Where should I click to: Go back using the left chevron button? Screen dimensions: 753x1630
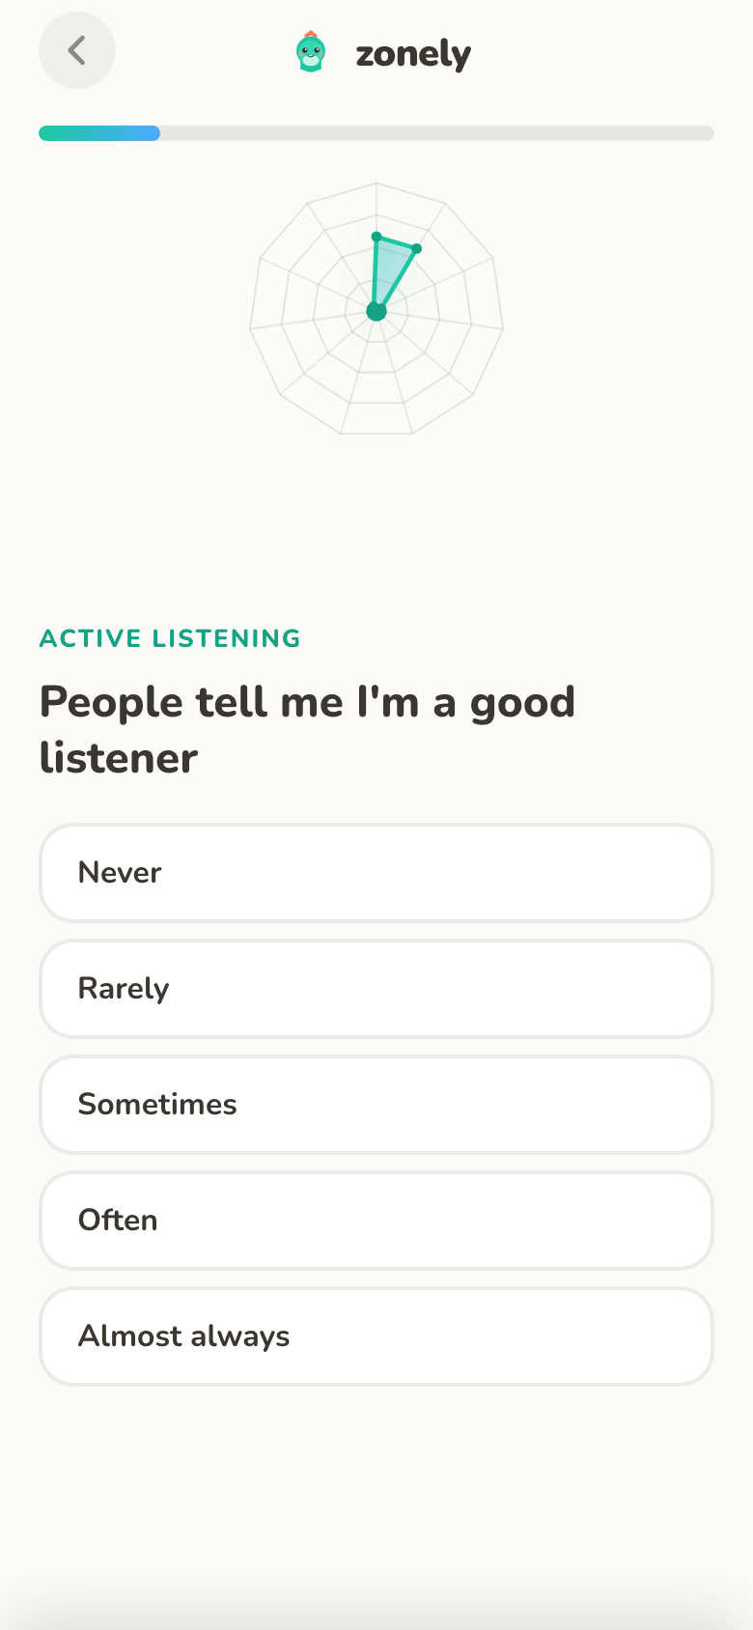pyautogui.click(x=77, y=50)
